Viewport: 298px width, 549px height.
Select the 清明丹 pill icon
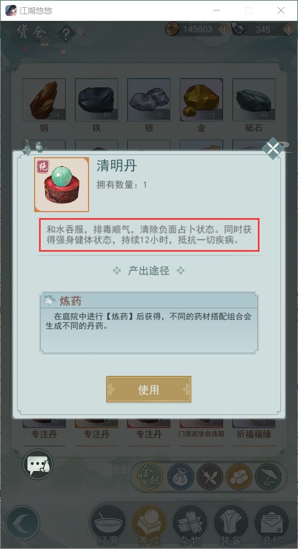62,185
